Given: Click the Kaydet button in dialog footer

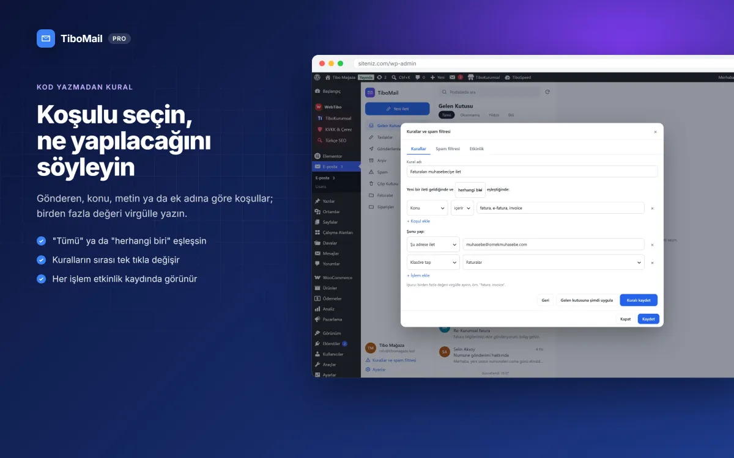Looking at the screenshot, I should pyautogui.click(x=648, y=319).
